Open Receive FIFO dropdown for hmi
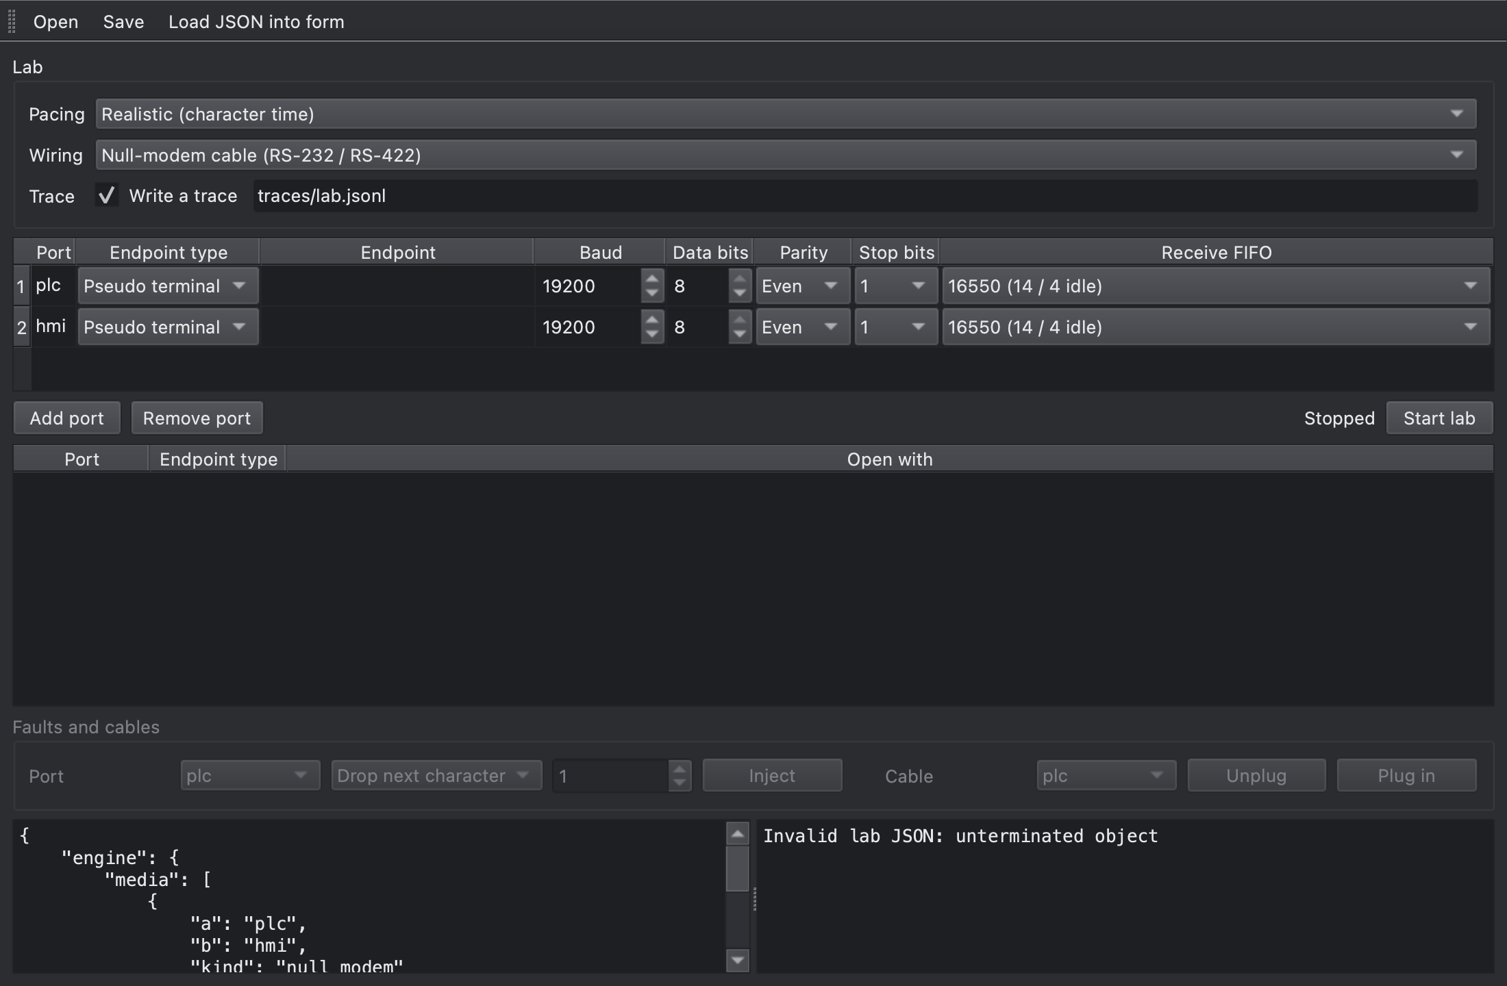The width and height of the screenshot is (1507, 986). pyautogui.click(x=1216, y=327)
